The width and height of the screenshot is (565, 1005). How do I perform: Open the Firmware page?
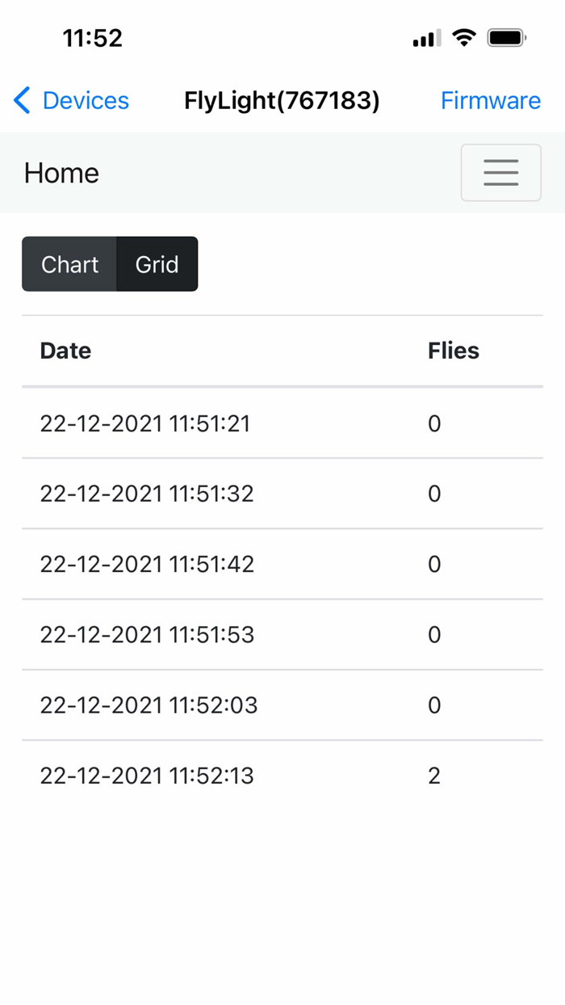(490, 100)
